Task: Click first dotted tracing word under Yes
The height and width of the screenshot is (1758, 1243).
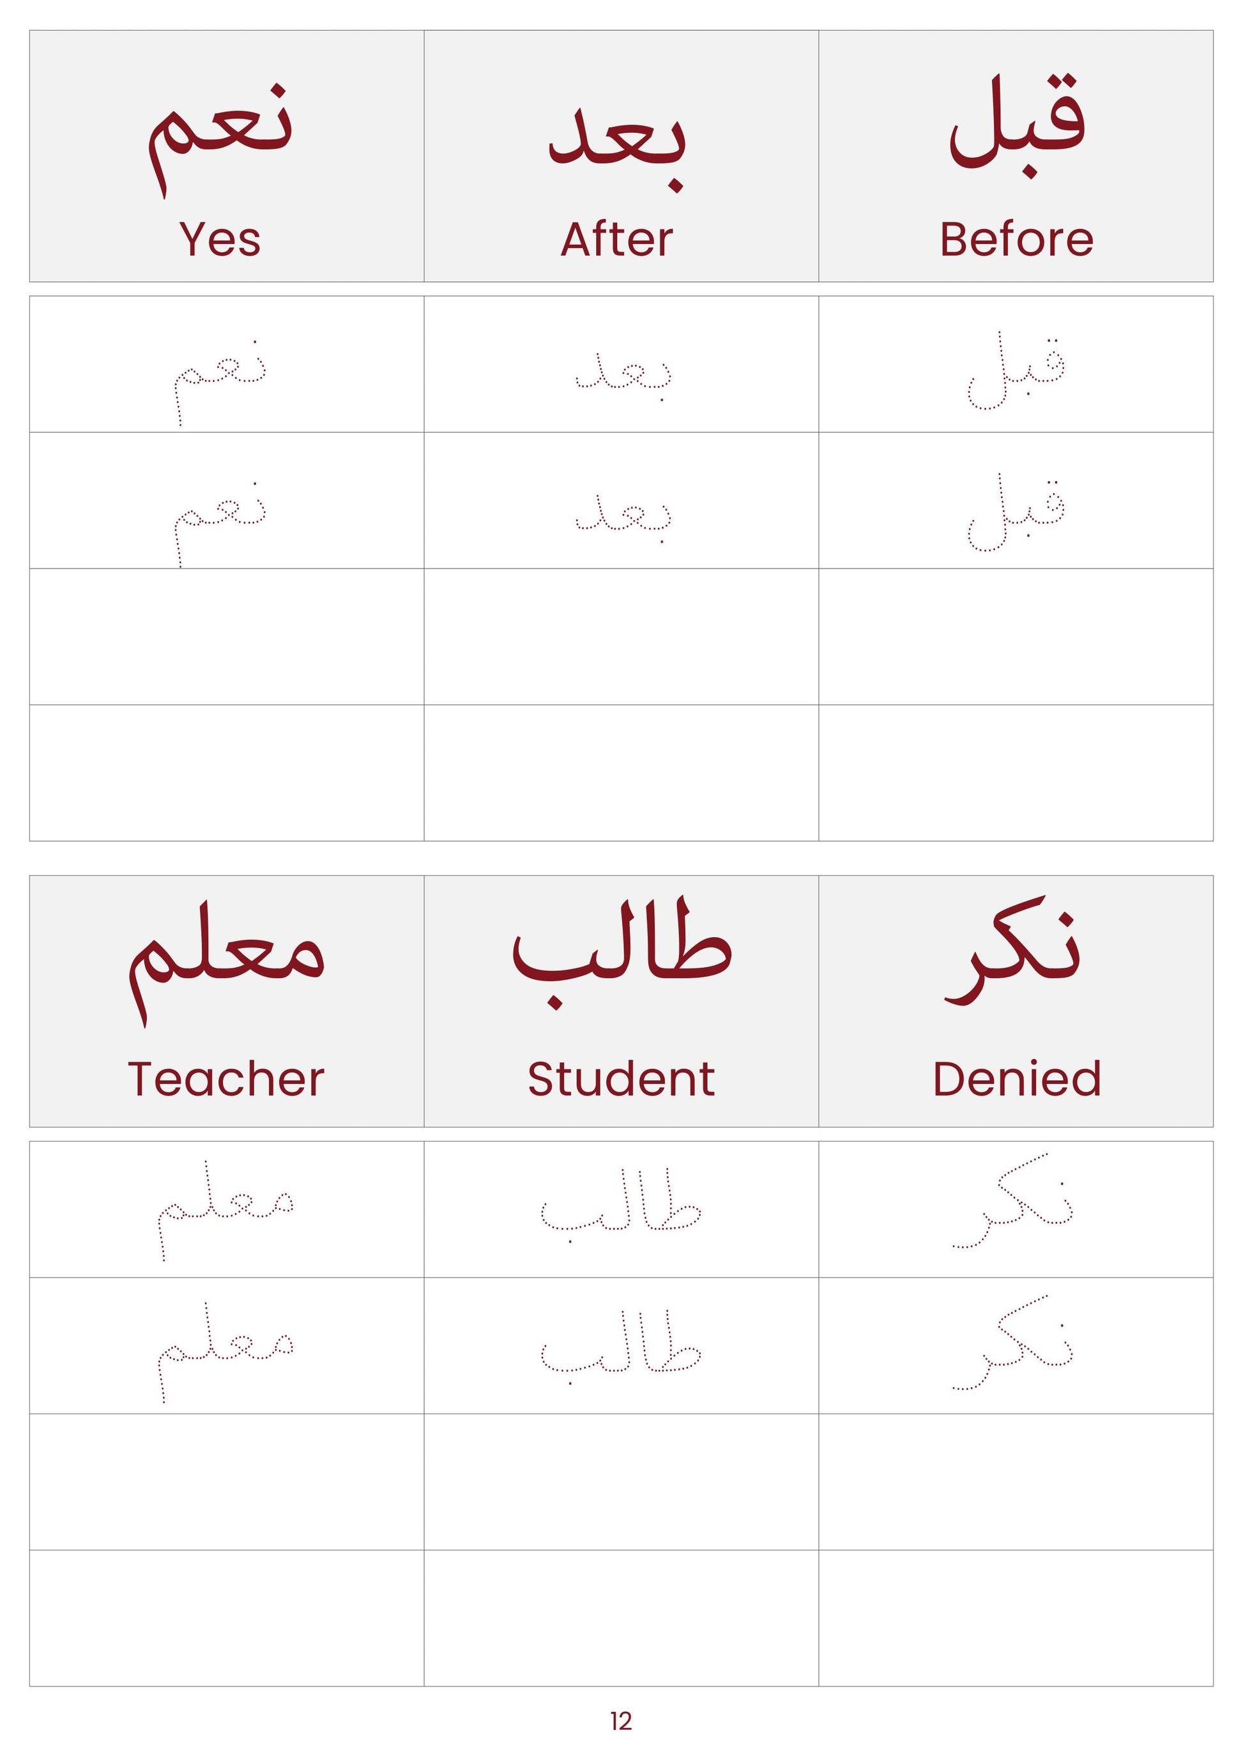Action: coord(220,383)
